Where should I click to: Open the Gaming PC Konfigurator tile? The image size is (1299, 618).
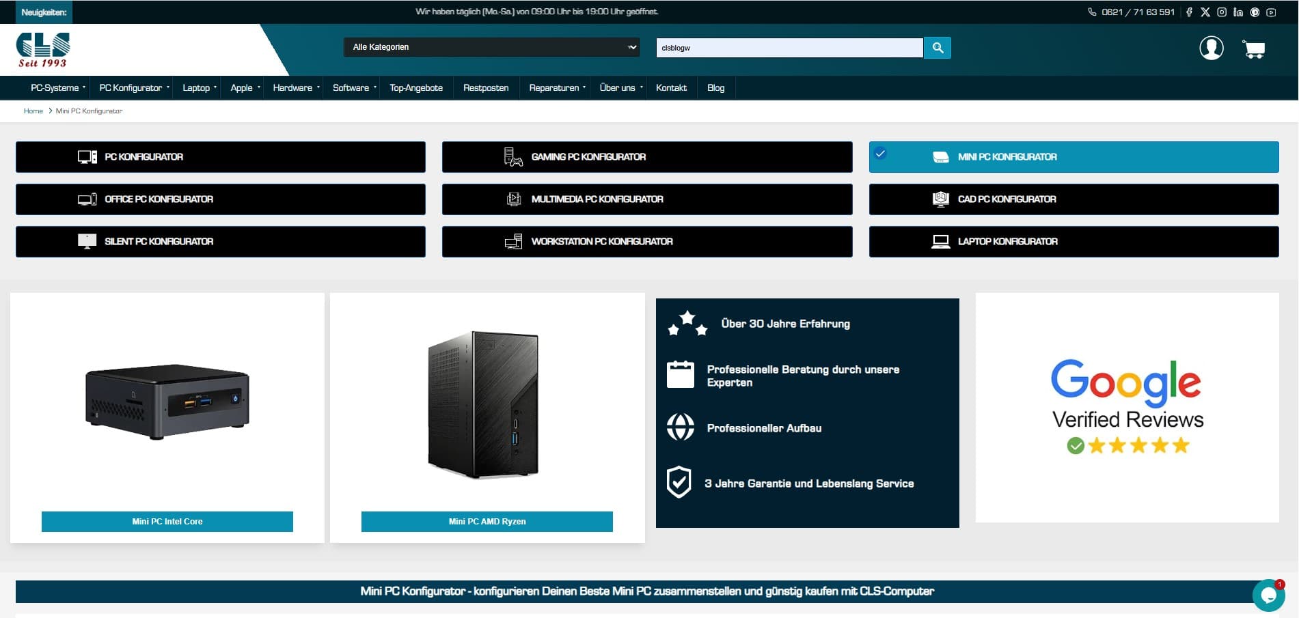(x=647, y=157)
